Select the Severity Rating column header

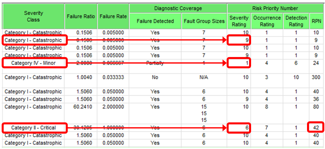(239, 21)
